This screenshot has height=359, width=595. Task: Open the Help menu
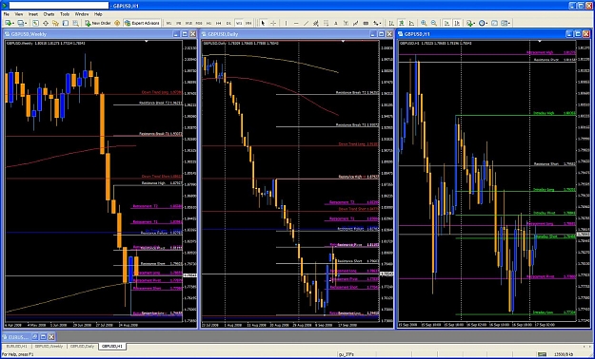point(98,14)
